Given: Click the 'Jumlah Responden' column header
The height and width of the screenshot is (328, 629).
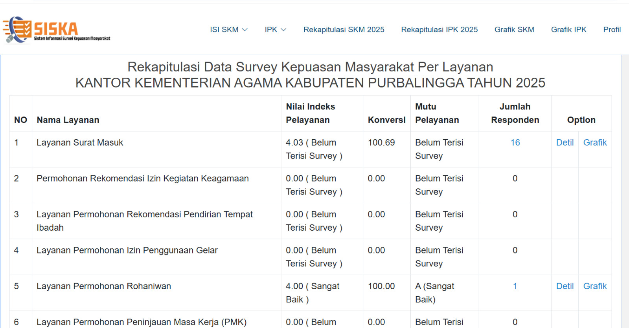Looking at the screenshot, I should coord(515,113).
